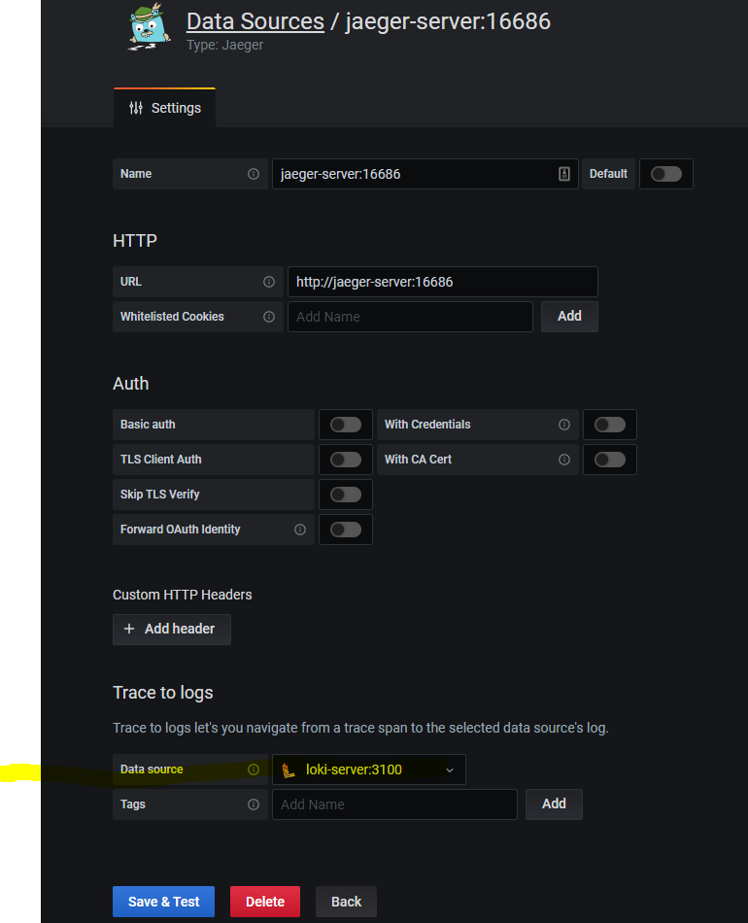Viewport: 748px width, 923px height.
Task: Click the info icon for Whitelisted Cookies
Action: pyautogui.click(x=269, y=317)
